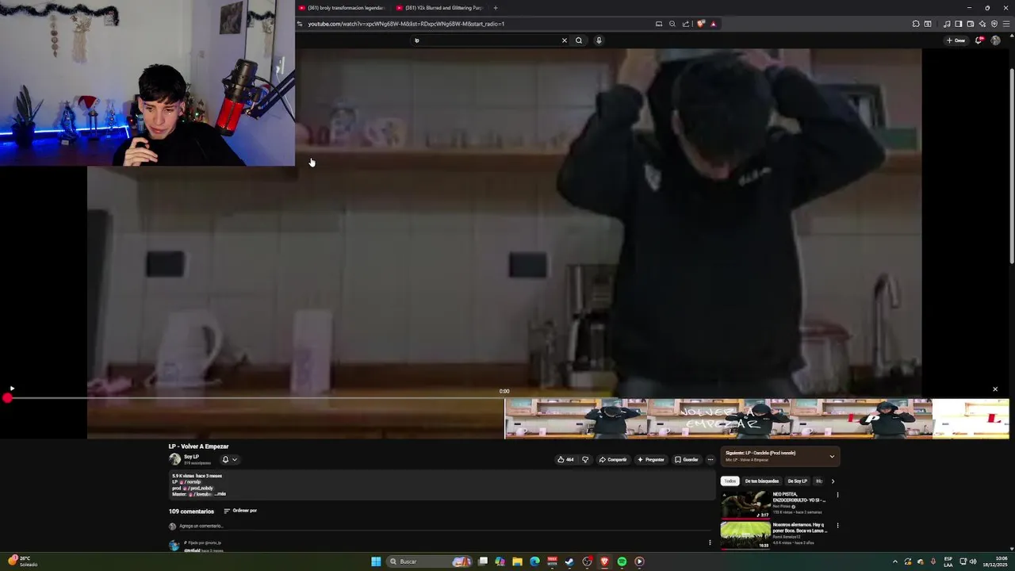This screenshot has height=571, width=1015.
Task: Click the Crear button
Action: [x=956, y=40]
